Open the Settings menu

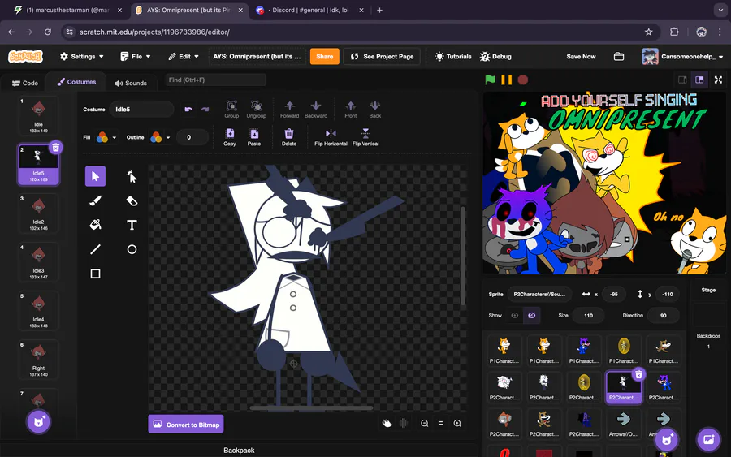coord(81,56)
